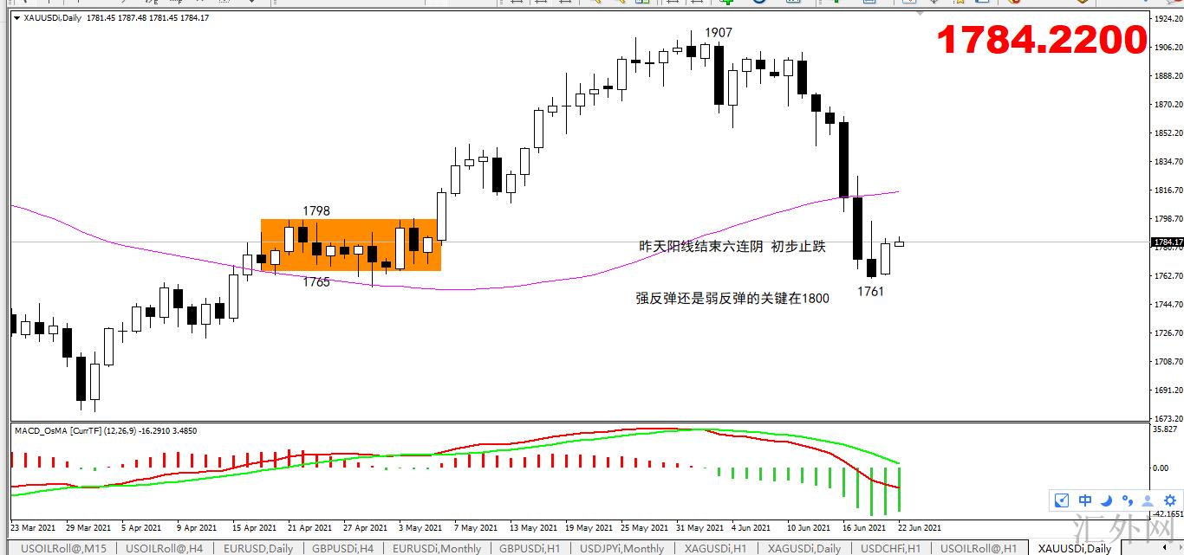Viewport: 1184px width, 555px height.
Task: Click the 1924.20 price axis value
Action: tap(1167, 18)
